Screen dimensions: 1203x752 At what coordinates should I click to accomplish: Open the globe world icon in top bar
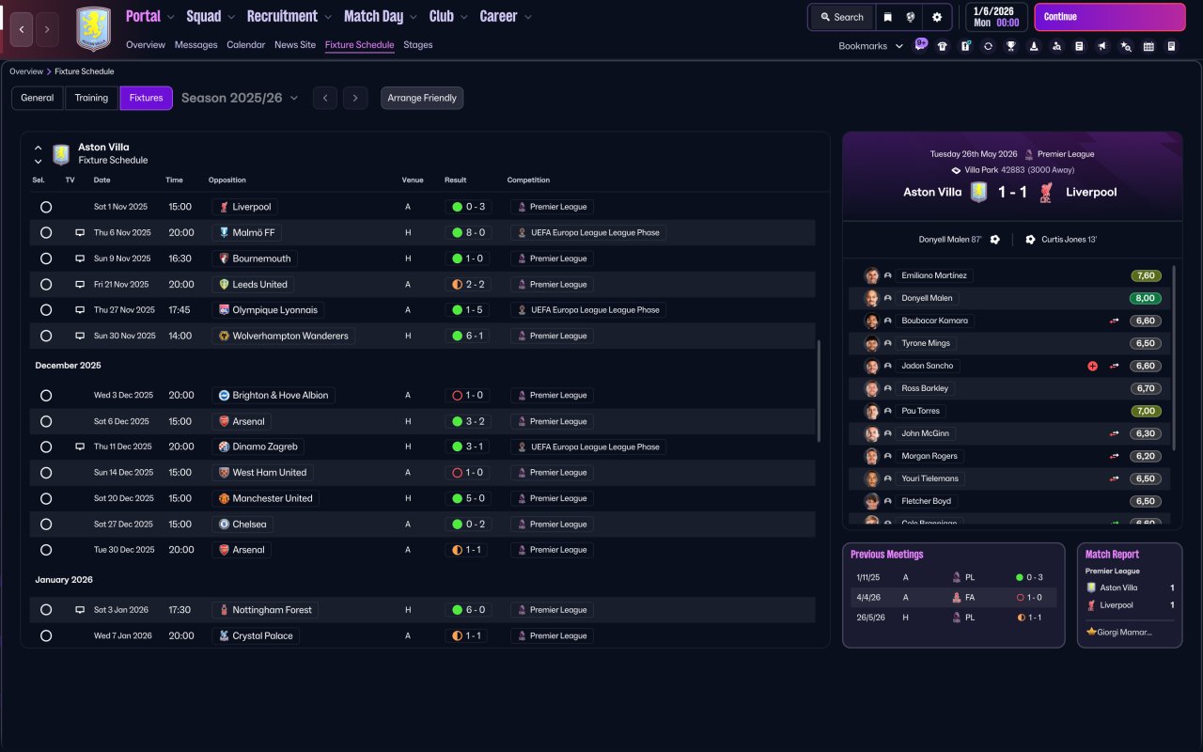pos(911,17)
